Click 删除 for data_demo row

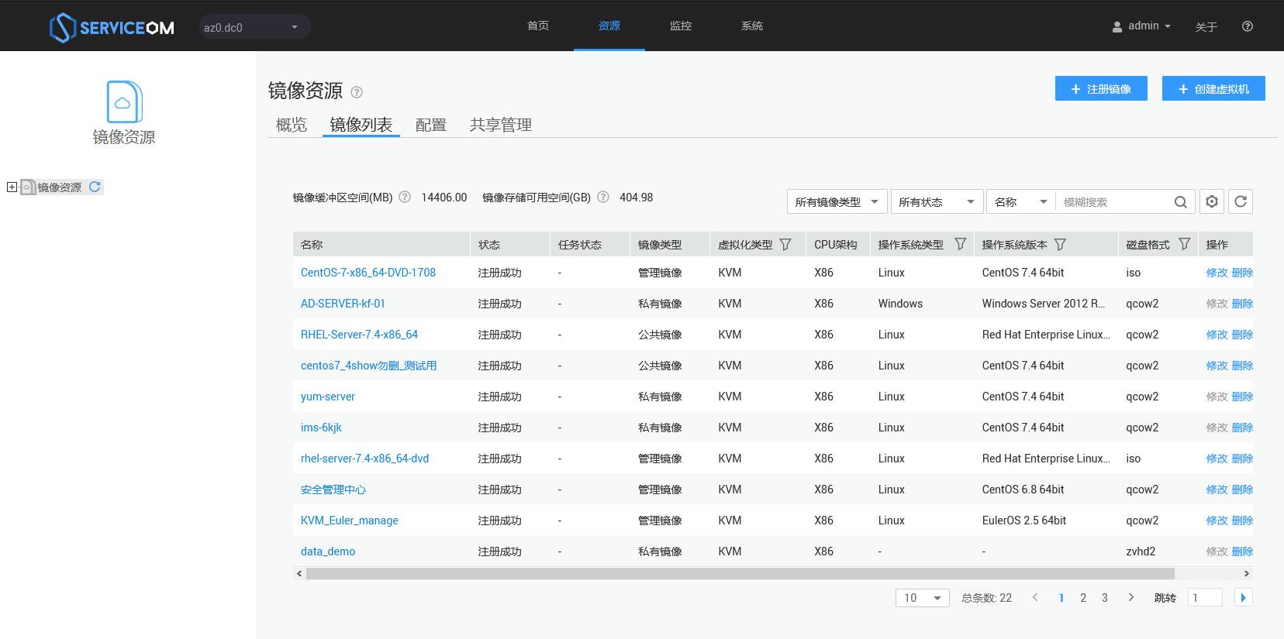1242,551
